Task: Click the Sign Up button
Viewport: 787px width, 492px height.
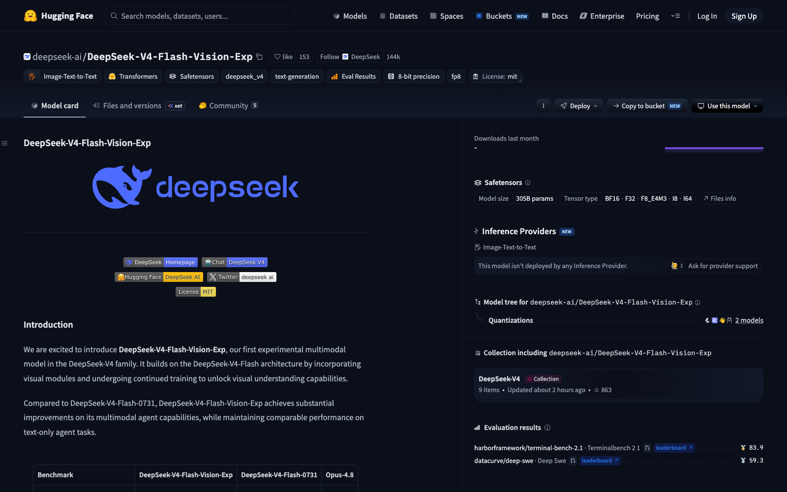Action: (x=744, y=16)
